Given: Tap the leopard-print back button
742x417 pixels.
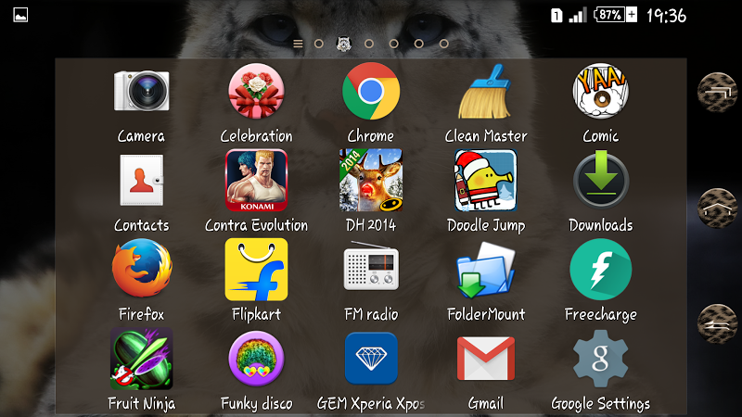Looking at the screenshot, I should pos(717,323).
